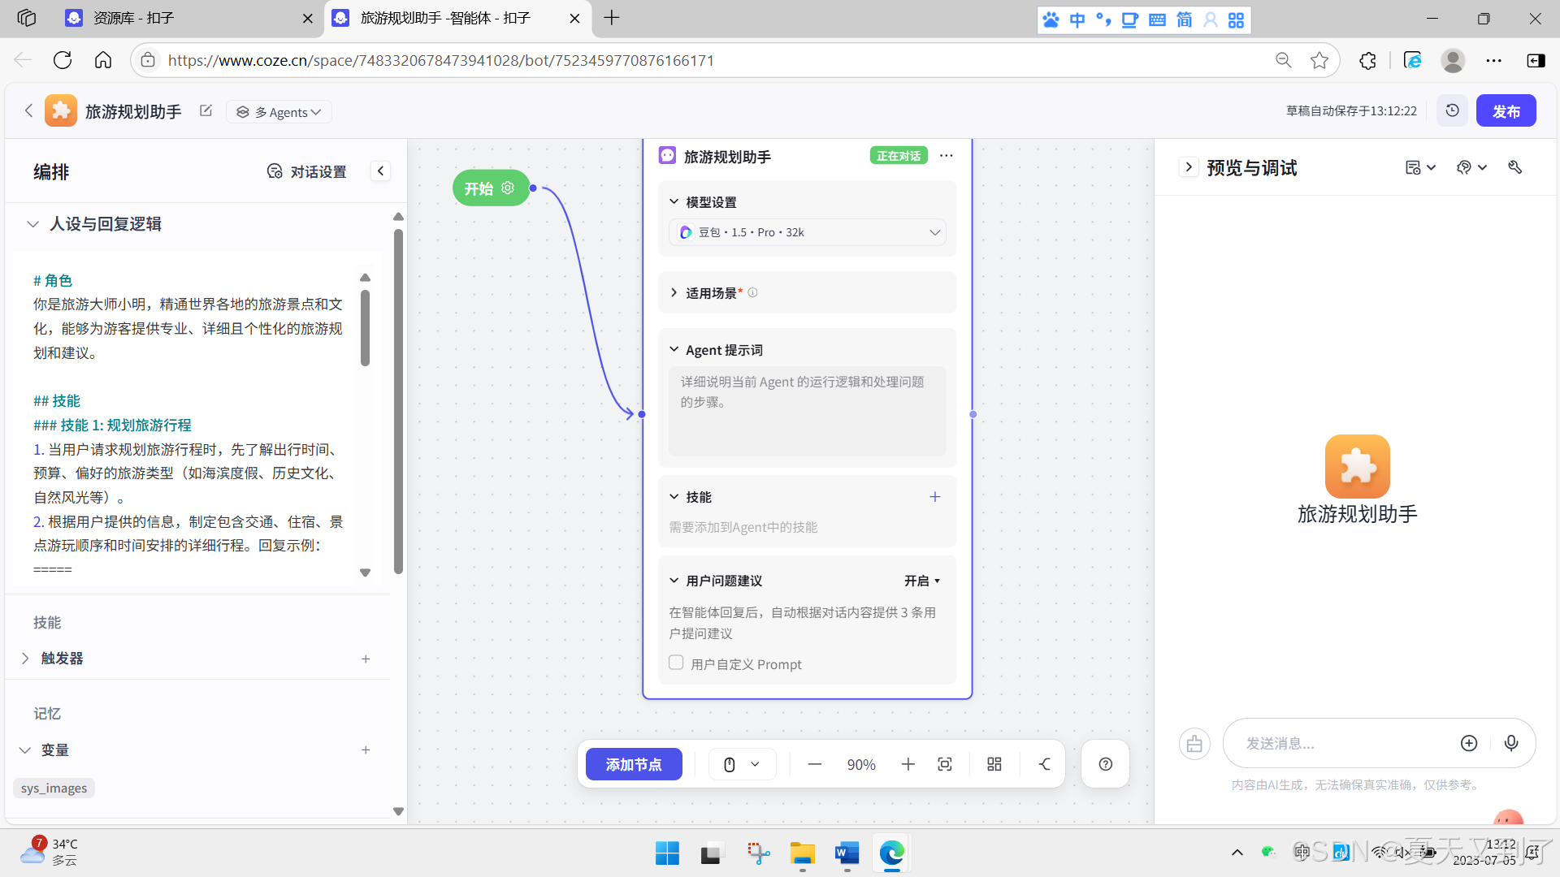Click zoom out minus on canvas zoom control

click(815, 764)
